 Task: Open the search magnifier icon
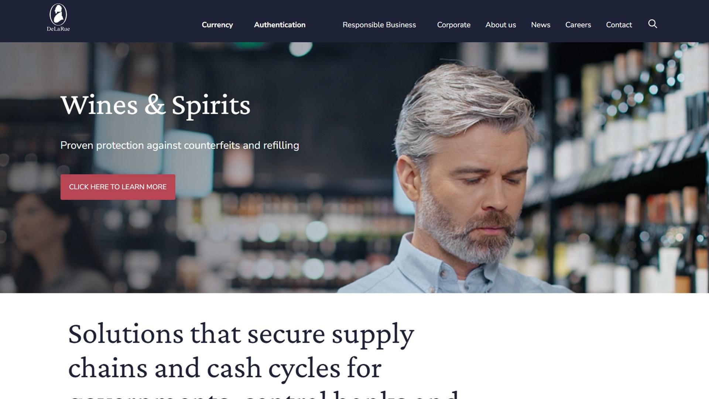point(653,24)
